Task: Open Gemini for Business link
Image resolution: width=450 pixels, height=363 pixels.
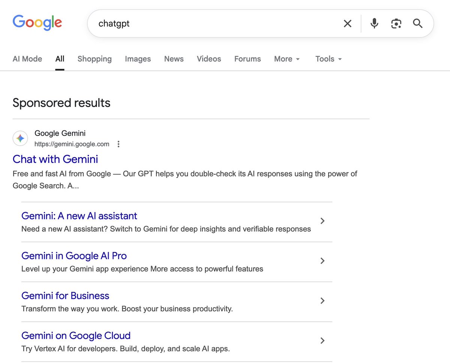Action: 65,296
